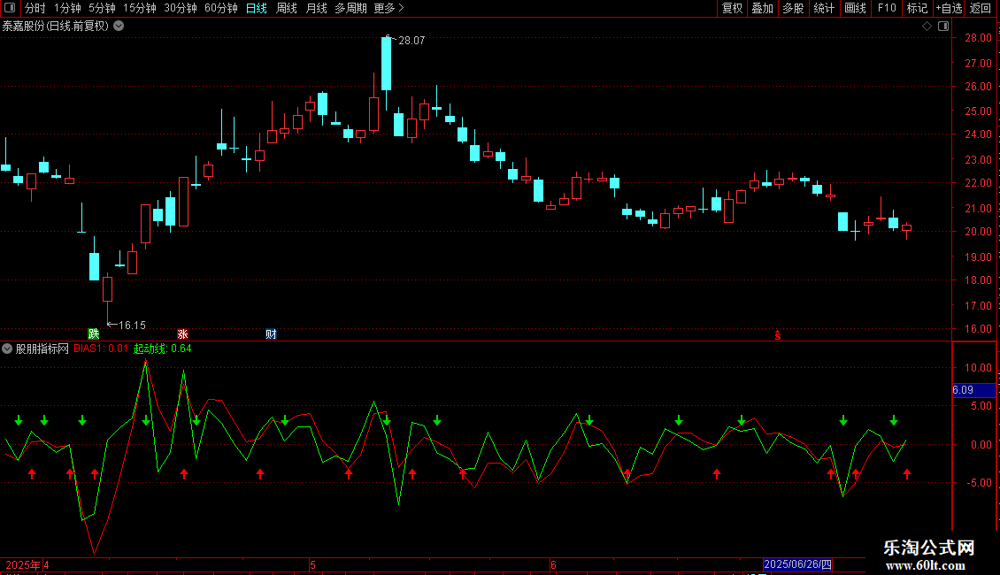This screenshot has height=575, width=1000.
Task: Open the 多股 multi-stock view
Action: coord(793,8)
